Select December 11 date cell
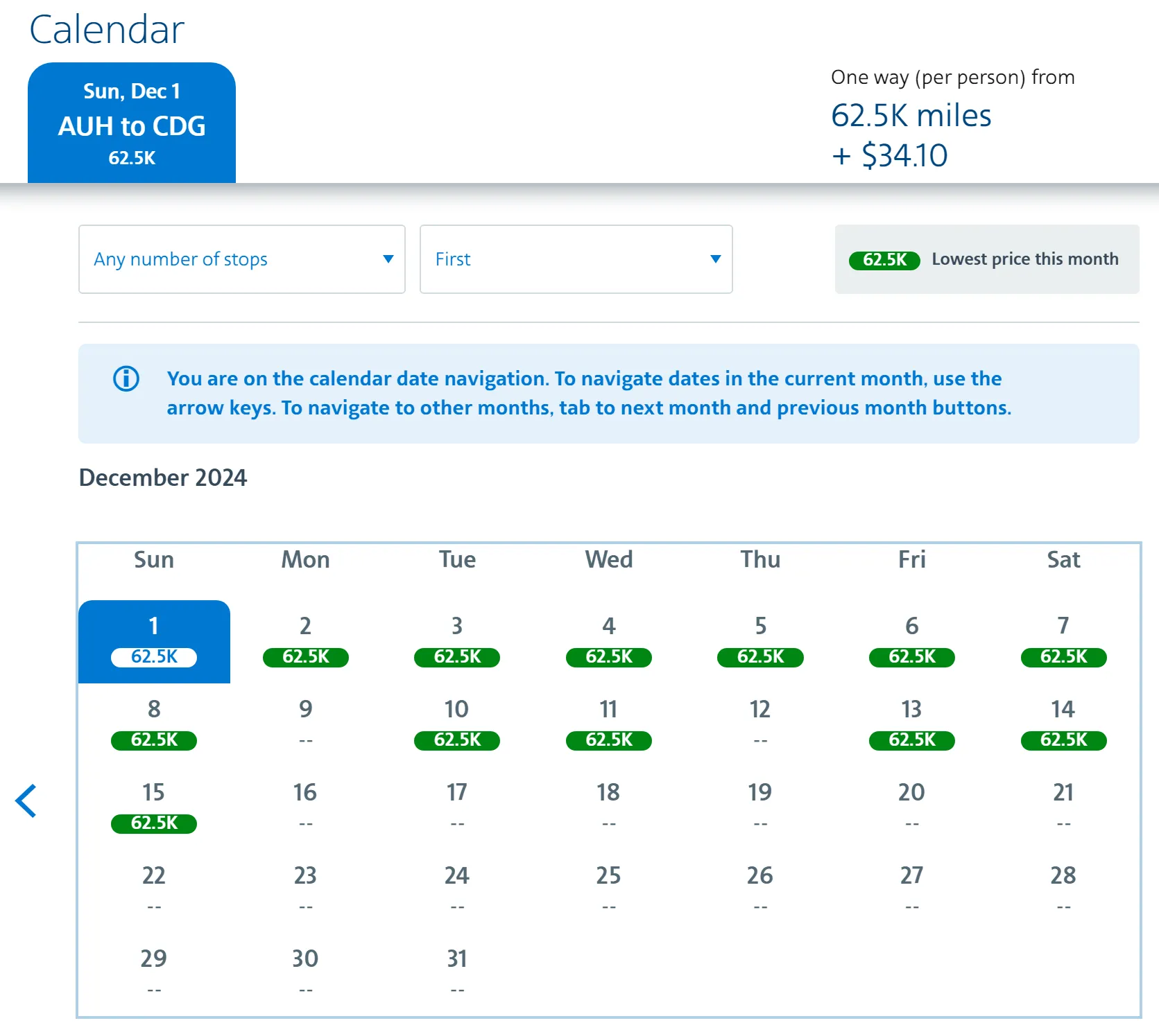 (608, 724)
